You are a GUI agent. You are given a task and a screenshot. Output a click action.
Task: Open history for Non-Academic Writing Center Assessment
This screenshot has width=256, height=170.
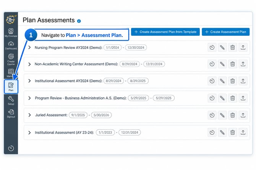pos(212,64)
